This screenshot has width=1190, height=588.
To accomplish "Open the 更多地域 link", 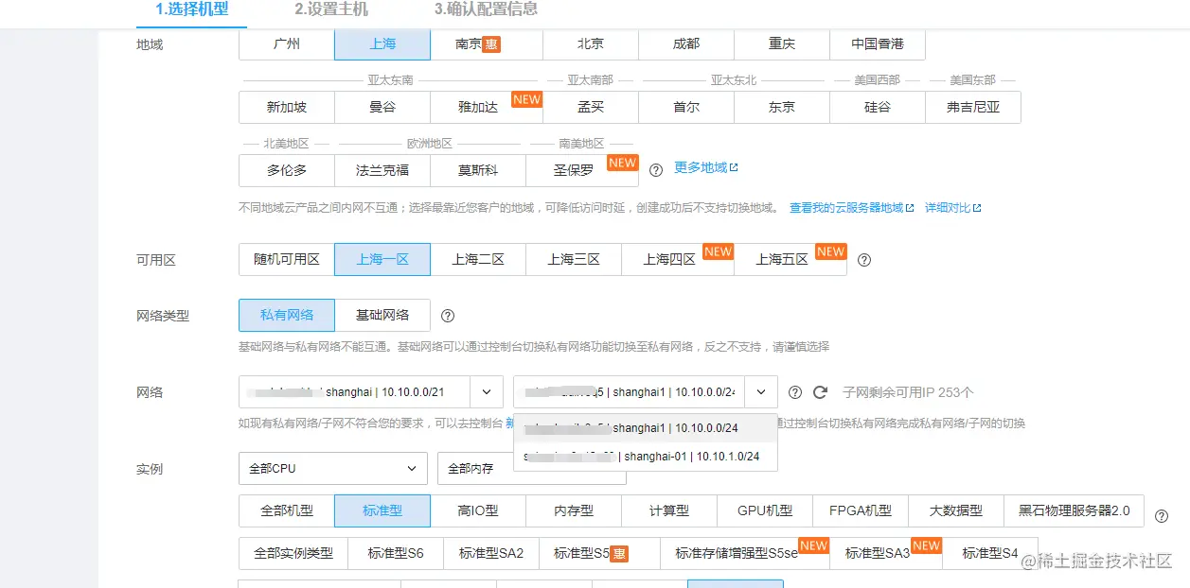I will (x=705, y=167).
